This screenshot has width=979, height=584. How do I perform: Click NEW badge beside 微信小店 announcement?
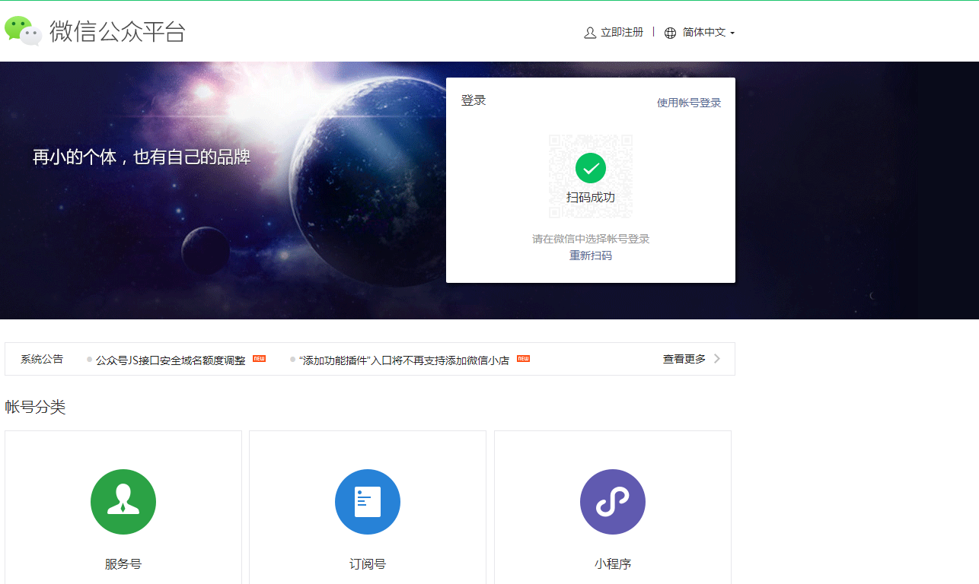523,358
